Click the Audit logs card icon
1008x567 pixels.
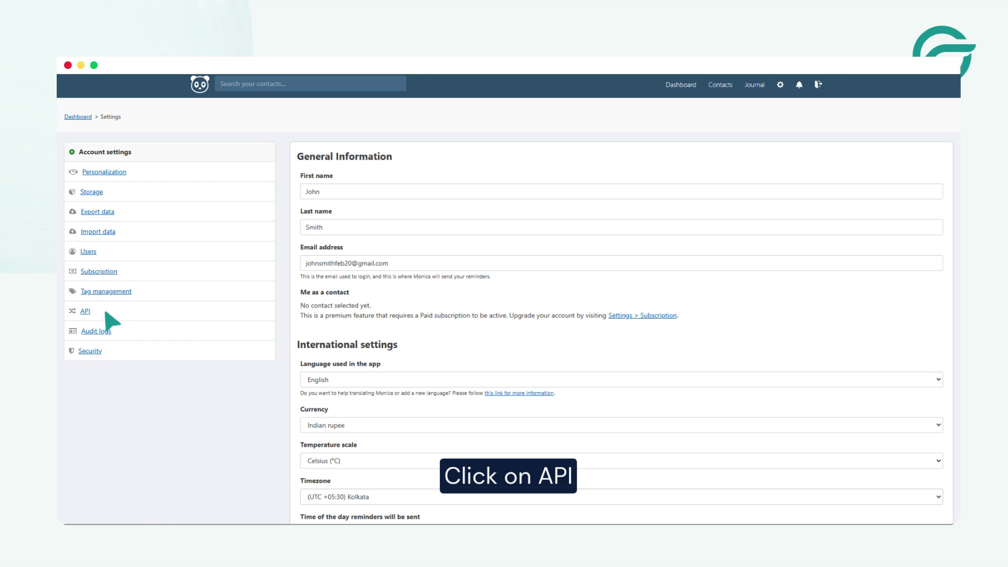click(x=73, y=331)
